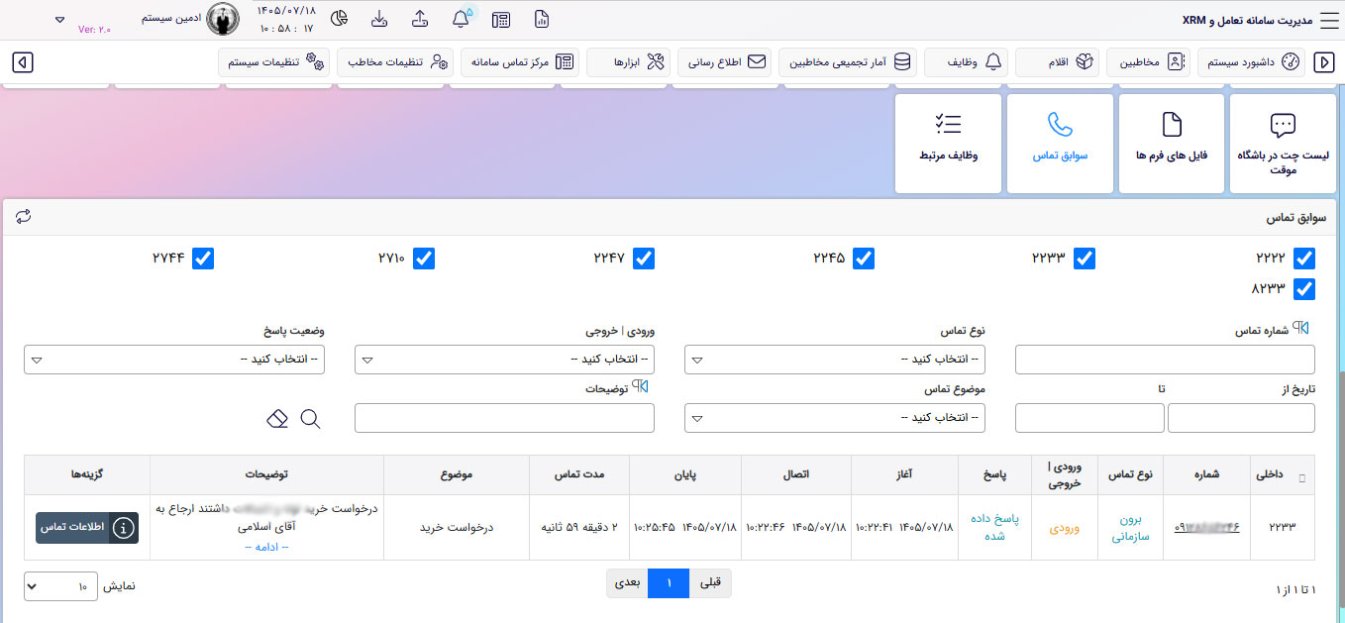This screenshot has height=623, width=1345.
Task: Click درخواست خرید subject cell
Action: tap(457, 528)
